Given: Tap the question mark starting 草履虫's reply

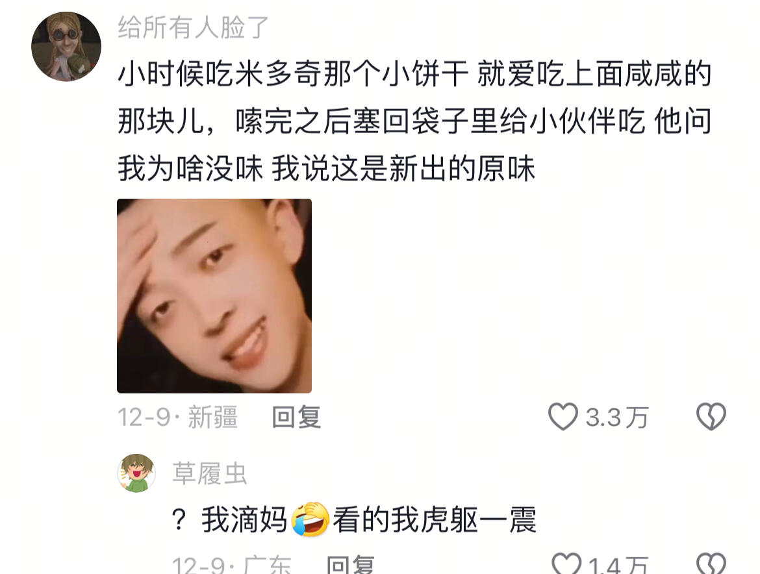Looking at the screenshot, I should point(179,520).
